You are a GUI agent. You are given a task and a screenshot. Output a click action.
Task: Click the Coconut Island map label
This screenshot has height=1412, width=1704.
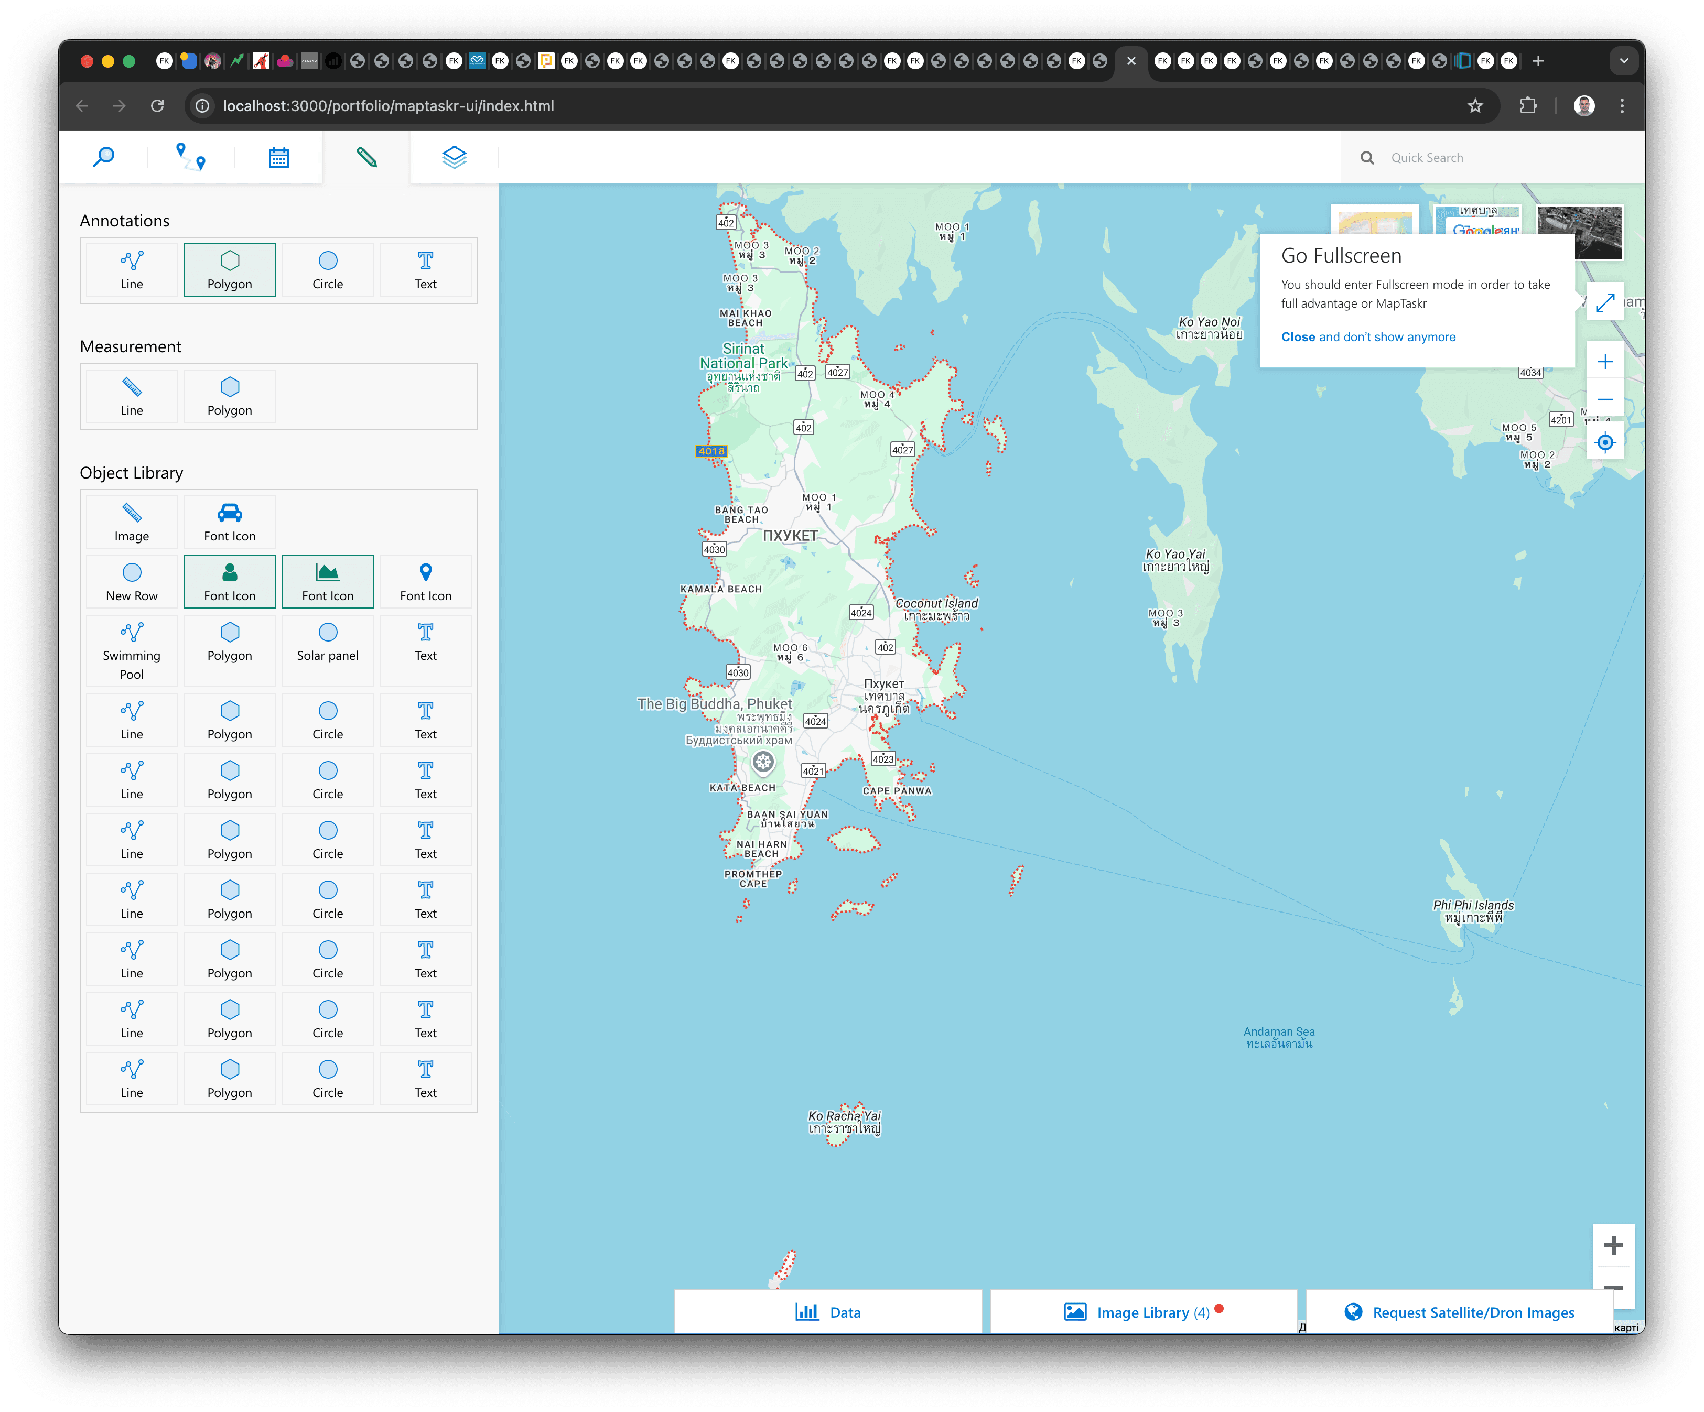936,609
